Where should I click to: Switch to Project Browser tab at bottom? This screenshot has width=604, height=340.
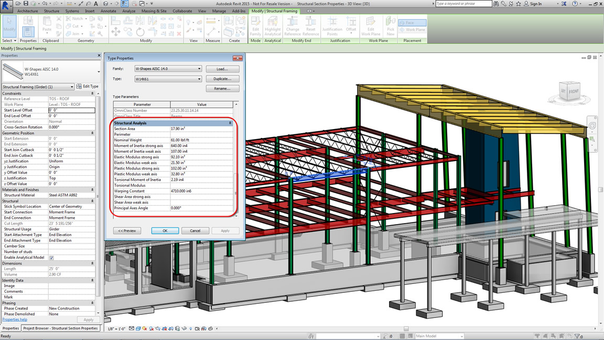tap(60, 328)
